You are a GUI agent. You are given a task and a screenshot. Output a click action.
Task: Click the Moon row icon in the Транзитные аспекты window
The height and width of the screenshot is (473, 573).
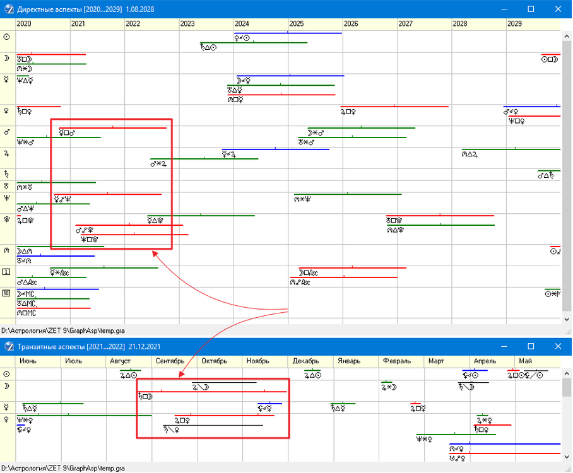click(x=6, y=386)
